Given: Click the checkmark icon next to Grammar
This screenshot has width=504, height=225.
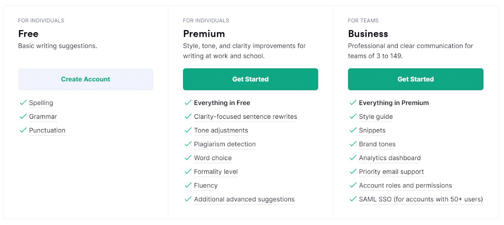Looking at the screenshot, I should (x=23, y=117).
